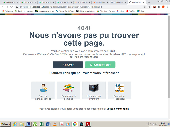Viewport: 170px width, 127px height.
Task: Open the Adobe Acrobat extension icon
Action: tap(154, 7)
